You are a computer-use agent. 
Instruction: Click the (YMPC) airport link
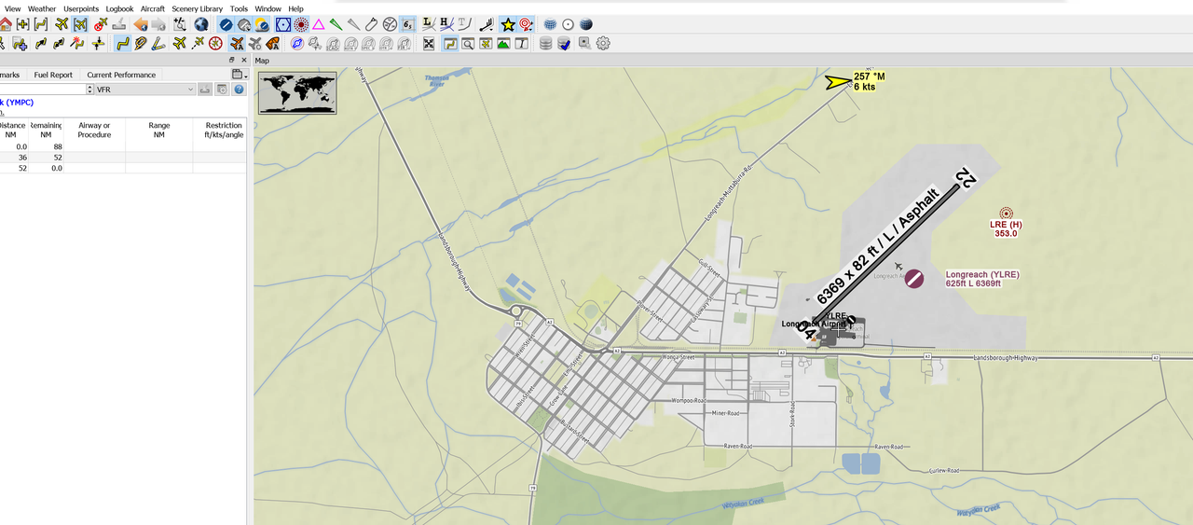pyautogui.click(x=16, y=103)
